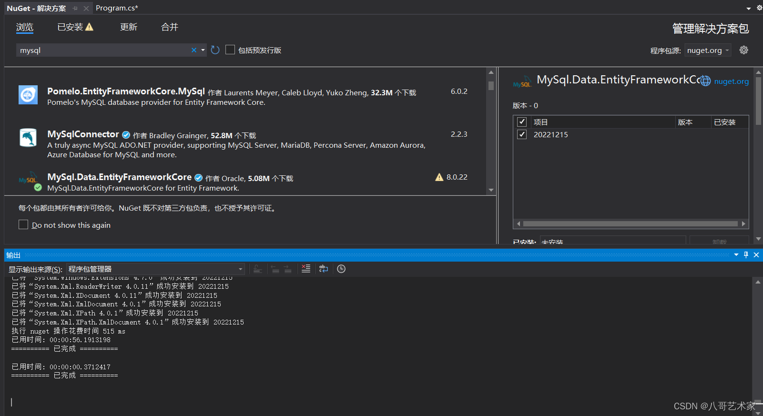Image resolution: width=763 pixels, height=416 pixels.
Task: Close the output panel
Action: click(x=756, y=255)
